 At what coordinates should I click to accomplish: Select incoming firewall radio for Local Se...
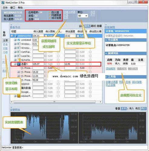pos(58,56)
